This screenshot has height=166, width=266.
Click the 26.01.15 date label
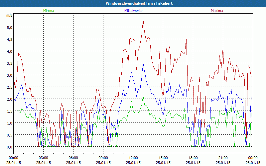pyautogui.click(x=253, y=163)
